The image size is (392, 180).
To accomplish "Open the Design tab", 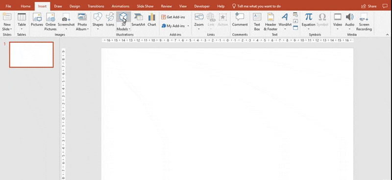I will point(75,6).
